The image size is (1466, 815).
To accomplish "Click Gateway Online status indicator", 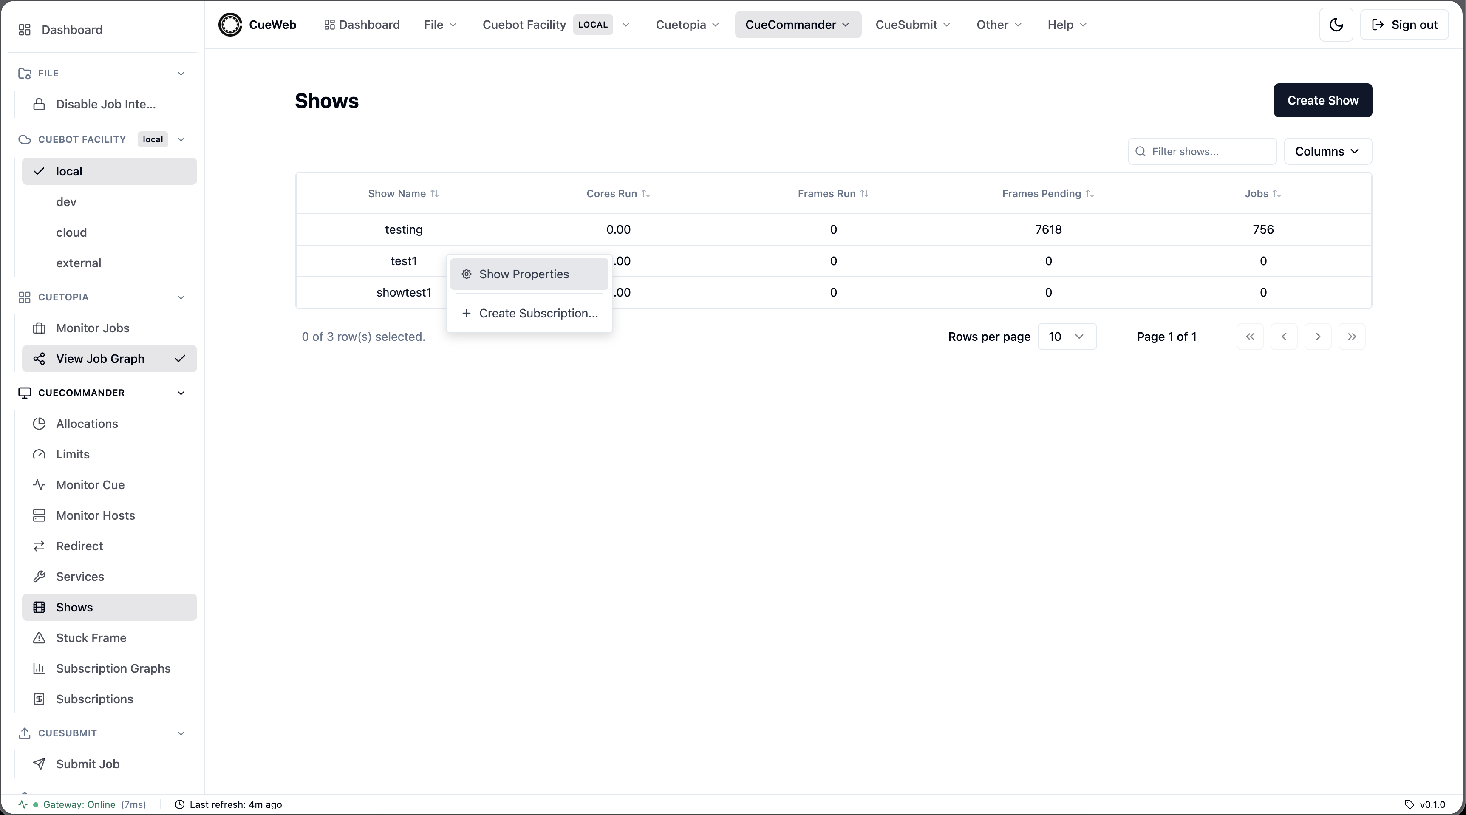I will click(x=82, y=804).
